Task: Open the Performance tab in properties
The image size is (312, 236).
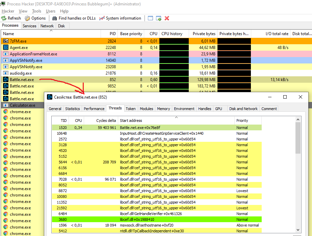Action: [x=94, y=109]
